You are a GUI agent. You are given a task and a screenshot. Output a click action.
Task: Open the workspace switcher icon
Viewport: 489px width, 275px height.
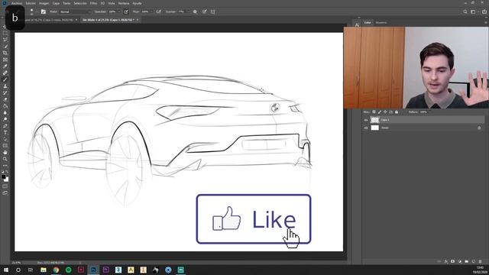coord(473,11)
